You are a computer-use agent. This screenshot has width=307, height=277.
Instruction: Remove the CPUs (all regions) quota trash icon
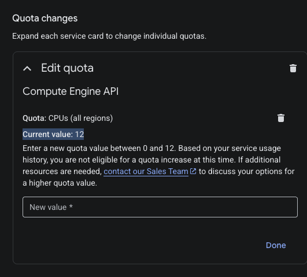point(281,118)
